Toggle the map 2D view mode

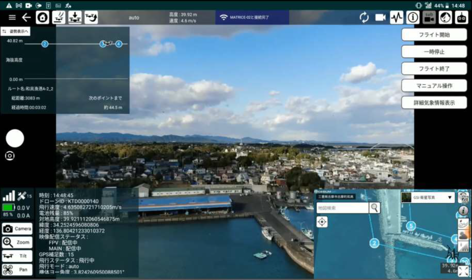[464, 197]
